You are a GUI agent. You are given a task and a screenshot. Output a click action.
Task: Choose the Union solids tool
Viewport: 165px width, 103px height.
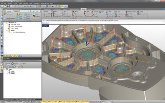[x=109, y=12]
